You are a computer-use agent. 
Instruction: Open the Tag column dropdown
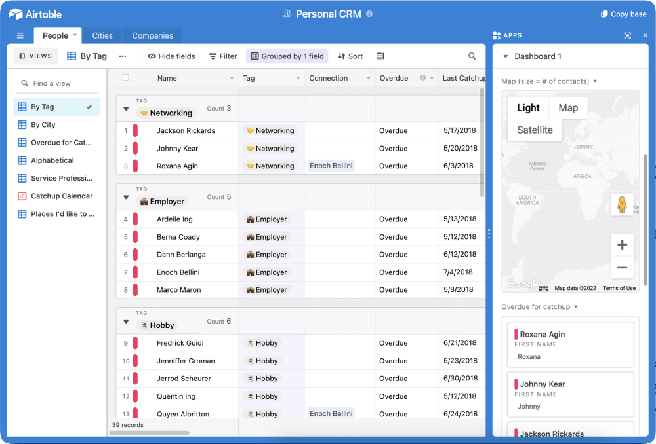(298, 78)
